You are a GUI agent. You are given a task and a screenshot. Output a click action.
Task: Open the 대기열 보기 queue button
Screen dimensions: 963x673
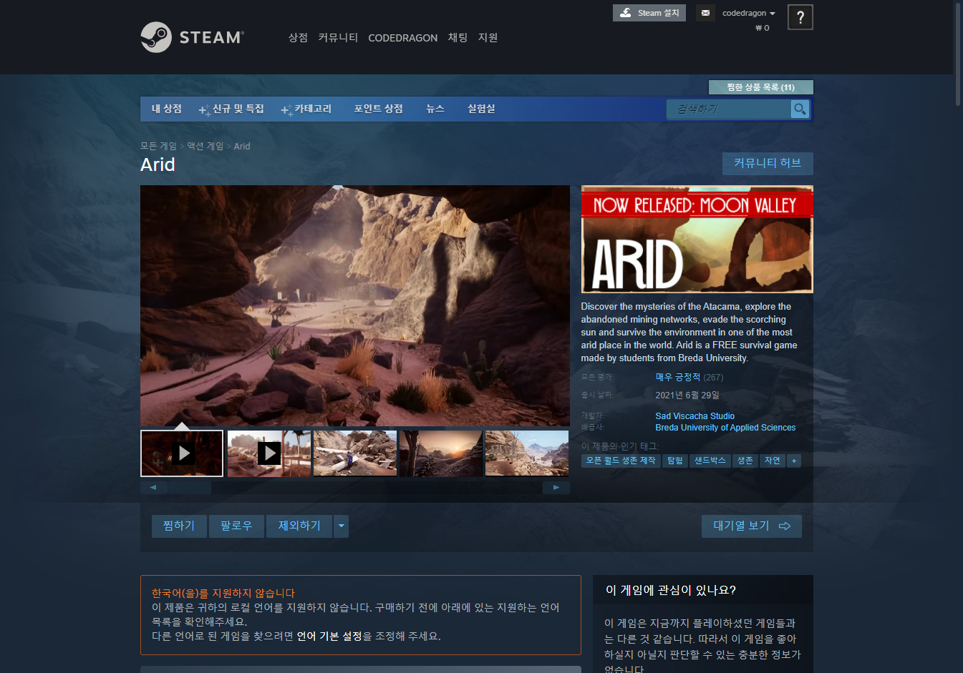pos(752,526)
